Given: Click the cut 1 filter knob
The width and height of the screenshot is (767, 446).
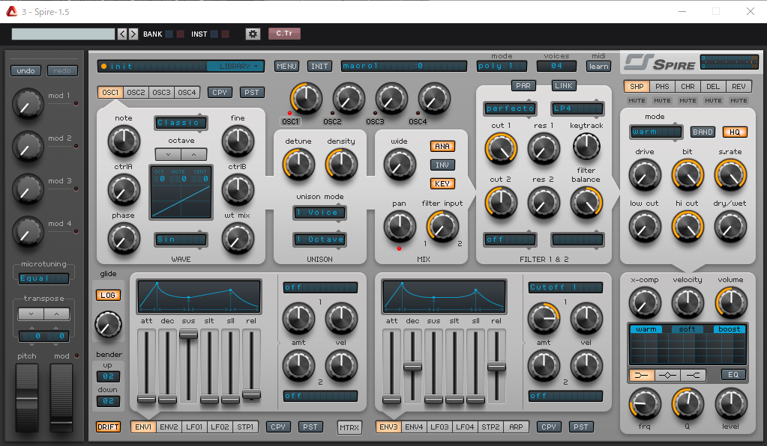Looking at the screenshot, I should click(501, 148).
